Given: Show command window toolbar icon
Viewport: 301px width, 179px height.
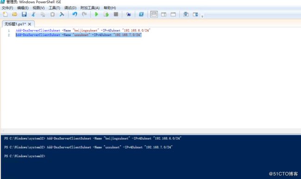Looking at the screenshot, I should pyautogui.click(x=186, y=14).
